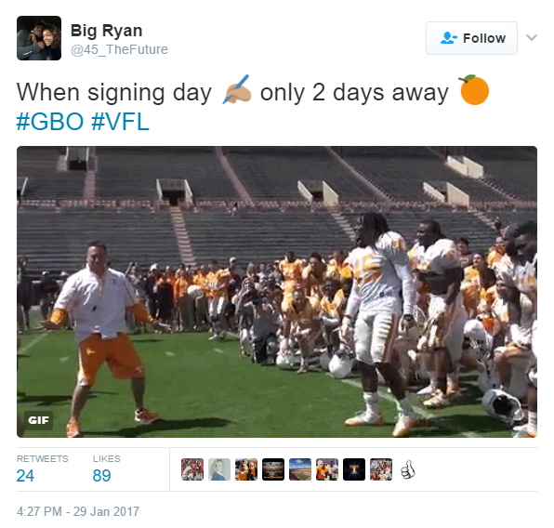Open first liker avatar with football crowd
The image size is (554, 528).
[192, 469]
